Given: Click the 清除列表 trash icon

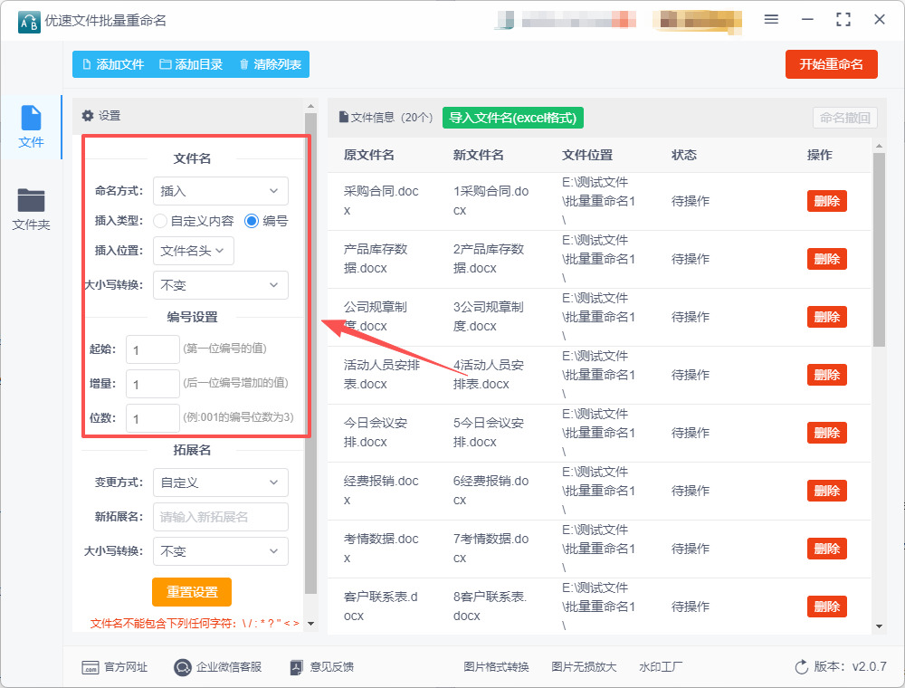Looking at the screenshot, I should coord(243,64).
